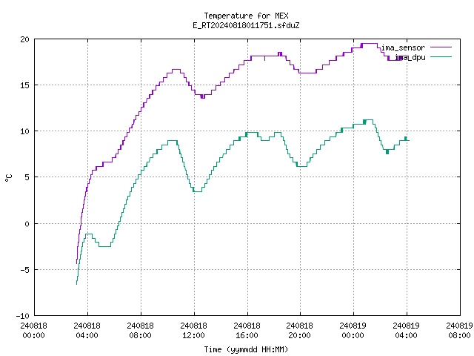The width and height of the screenshot is (474, 356).
Task: Click the purple ima_sensor legend line sample
Action: coord(441,47)
